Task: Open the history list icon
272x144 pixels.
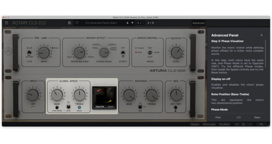Action: coord(243,124)
